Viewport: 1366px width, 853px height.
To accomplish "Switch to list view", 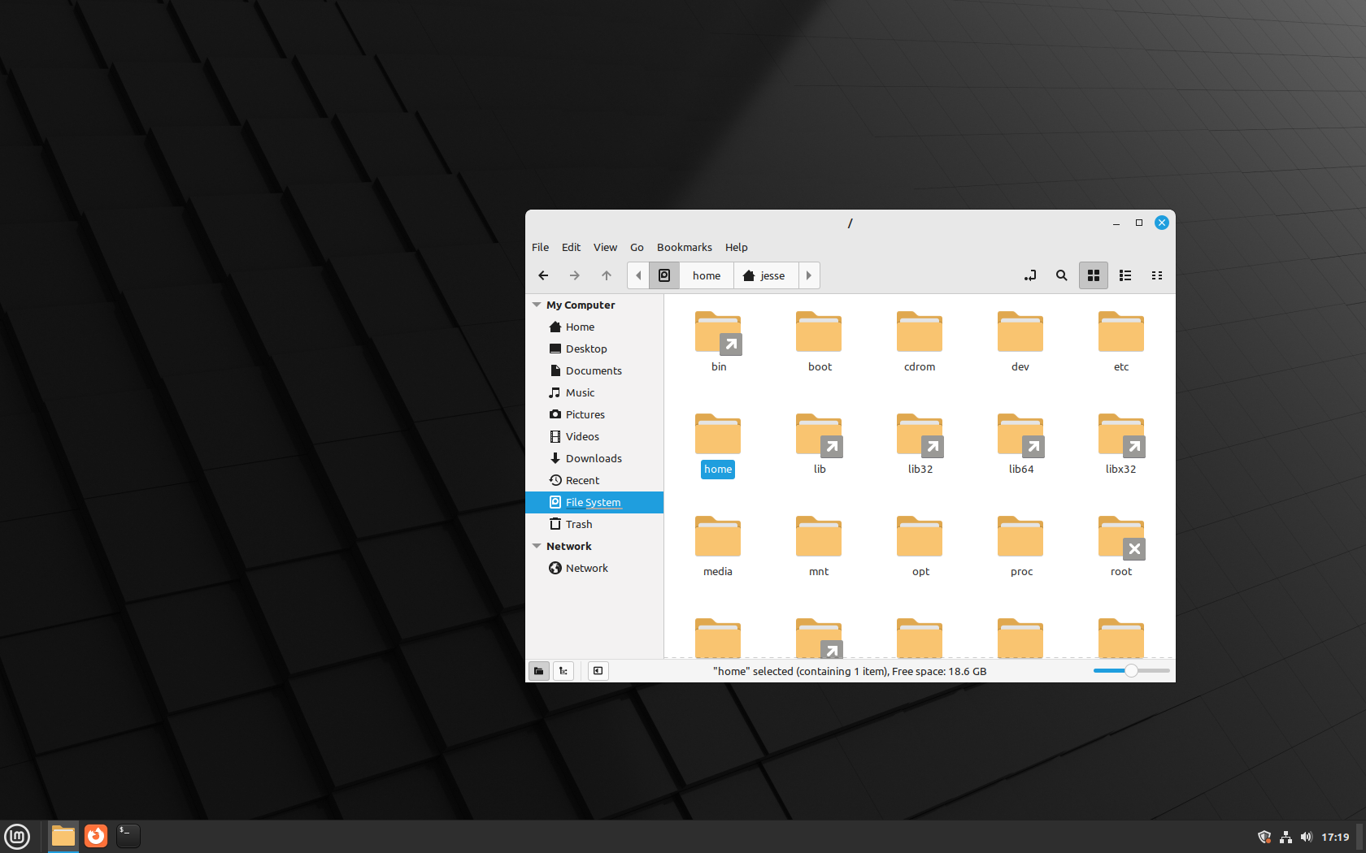I will click(x=1125, y=275).
